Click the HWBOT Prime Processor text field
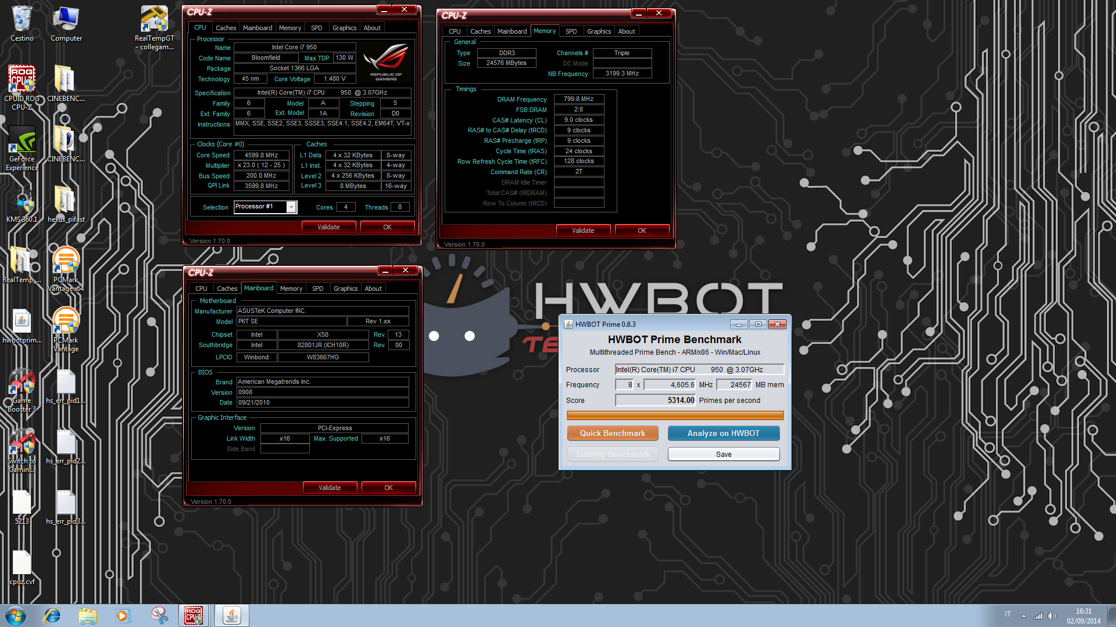 pos(700,369)
